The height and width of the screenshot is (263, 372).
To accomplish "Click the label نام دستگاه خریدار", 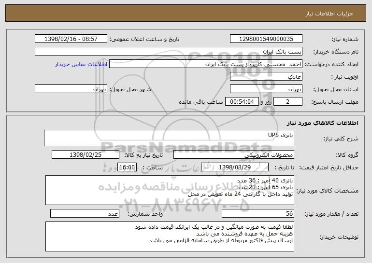I will click(336, 52).
